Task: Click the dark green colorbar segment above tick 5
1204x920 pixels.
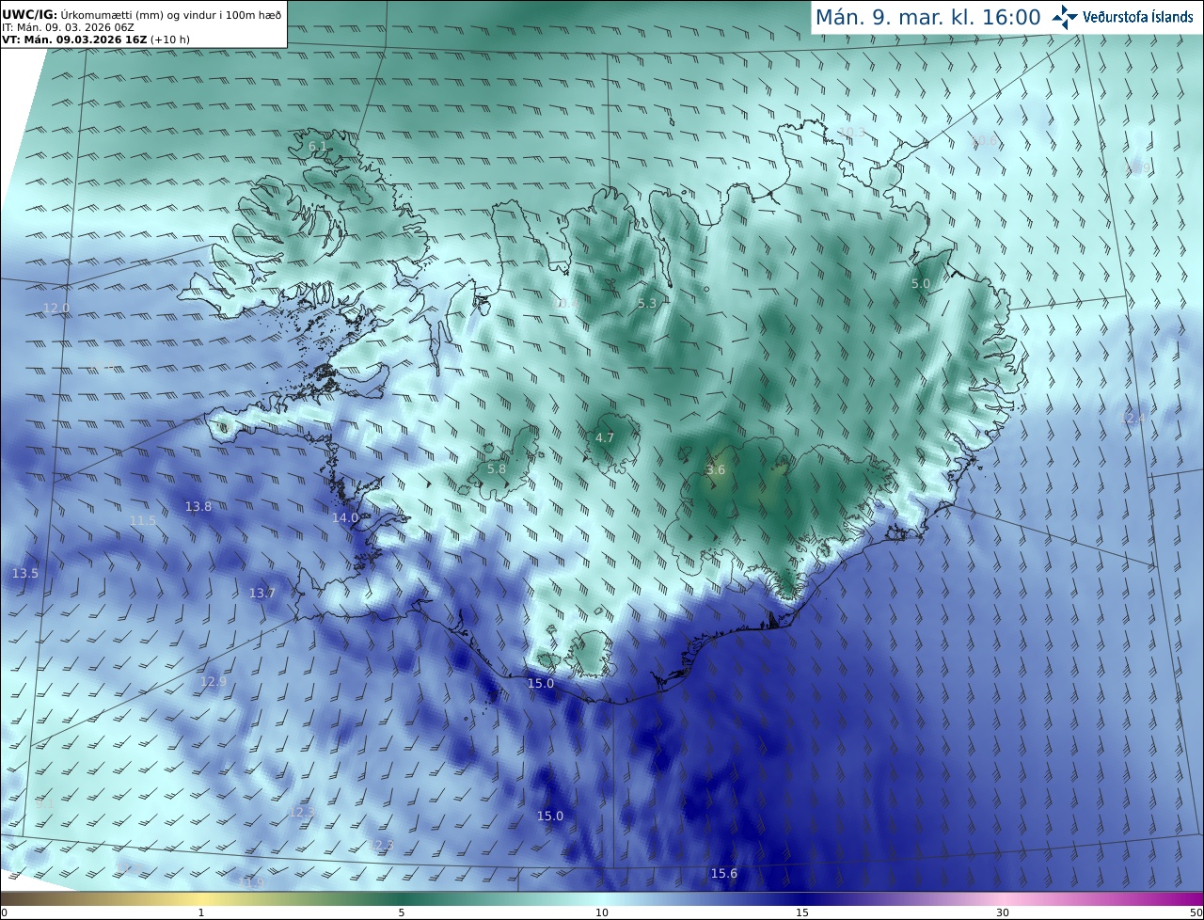Action: (402, 898)
